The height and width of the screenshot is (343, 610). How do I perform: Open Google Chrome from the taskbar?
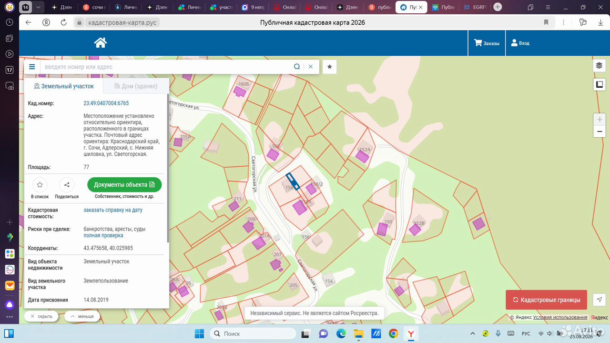coord(393,333)
